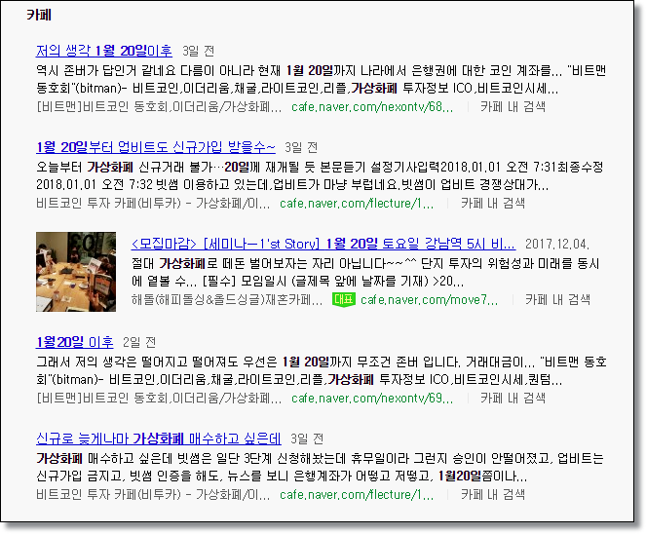The height and width of the screenshot is (534, 646).
Task: Open cafe.naver.com/flecture link under 가상화폐 매수 post
Action: click(x=357, y=494)
